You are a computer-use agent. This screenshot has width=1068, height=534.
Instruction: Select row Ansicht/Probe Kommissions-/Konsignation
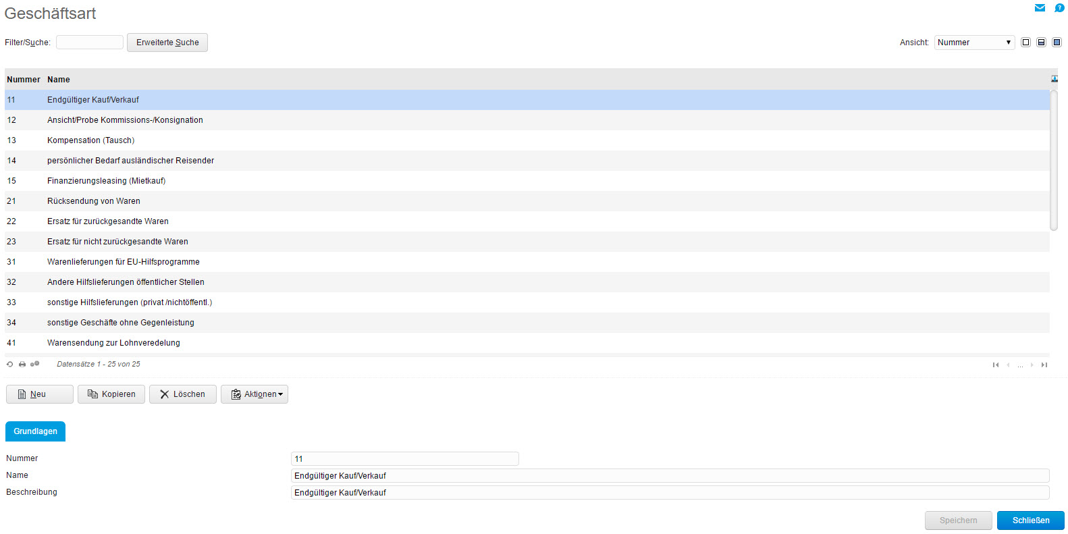[x=527, y=120]
